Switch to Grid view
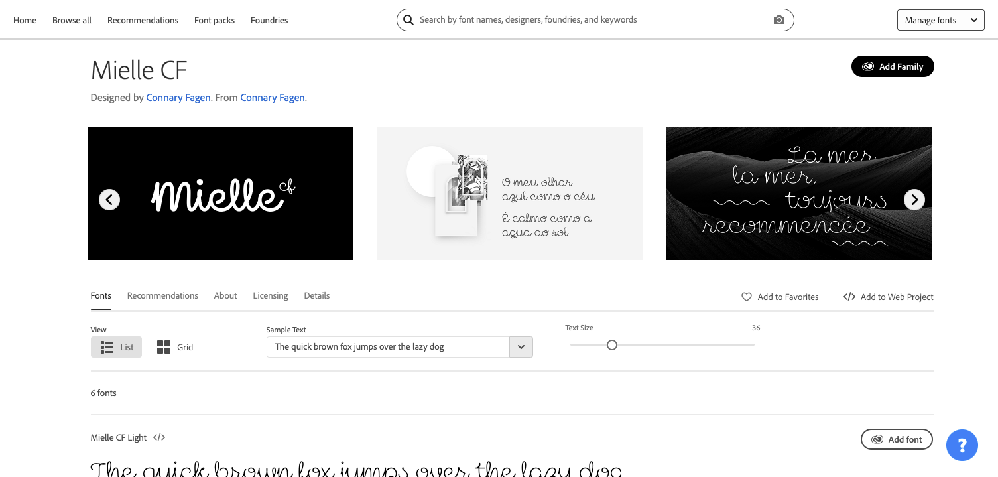998x477 pixels. click(x=175, y=347)
